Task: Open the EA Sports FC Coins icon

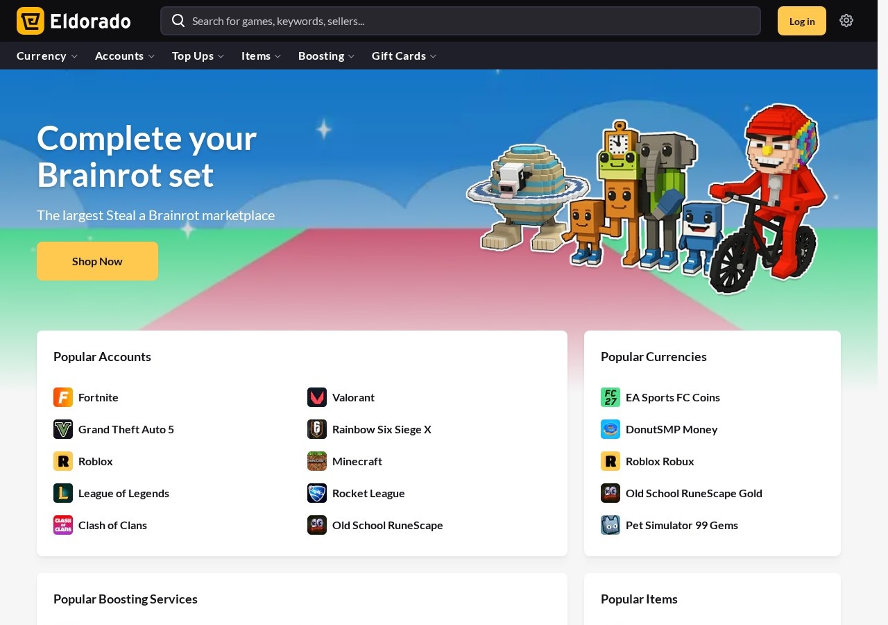Action: (x=610, y=397)
